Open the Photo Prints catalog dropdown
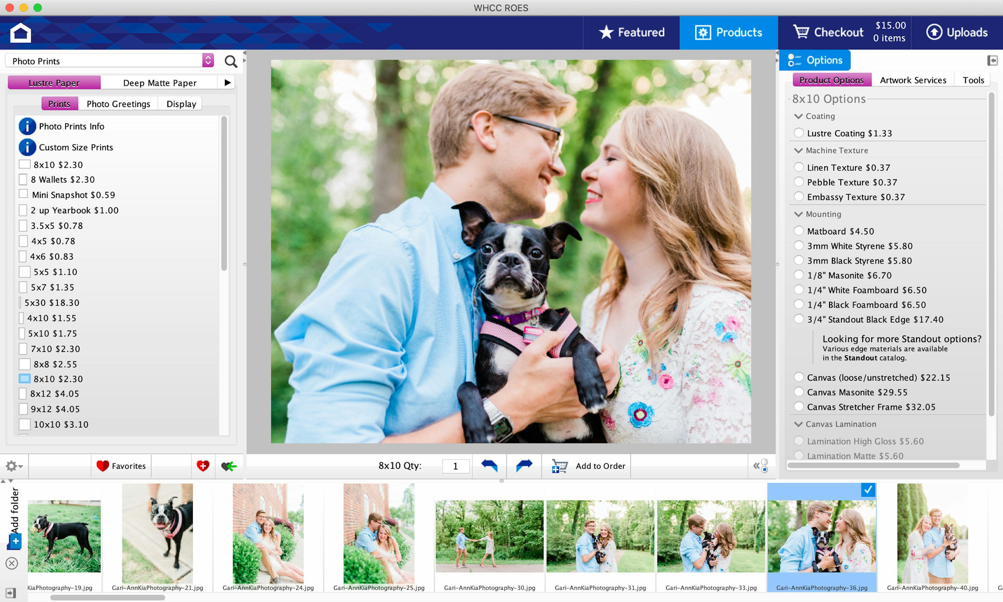The width and height of the screenshot is (1003, 602). (x=208, y=61)
